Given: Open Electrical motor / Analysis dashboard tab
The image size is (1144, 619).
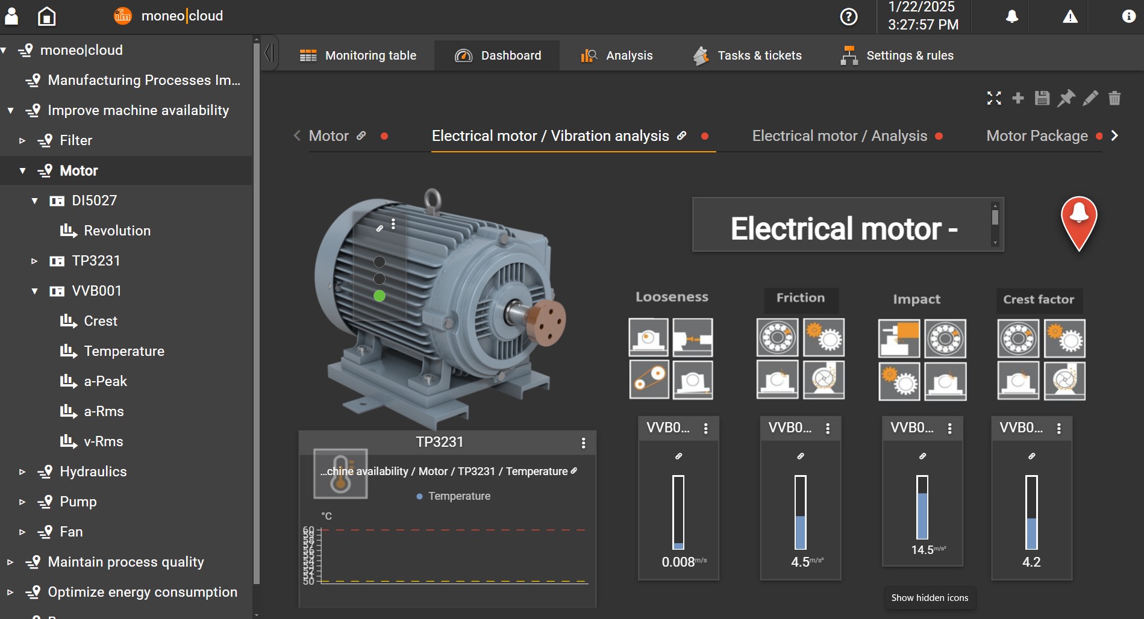Looking at the screenshot, I should pos(839,136).
